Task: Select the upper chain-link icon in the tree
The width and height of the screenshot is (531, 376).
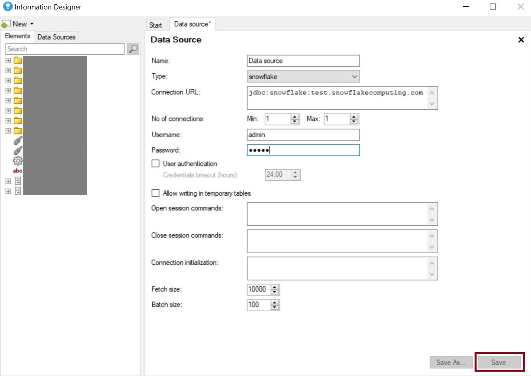Action: click(x=18, y=140)
